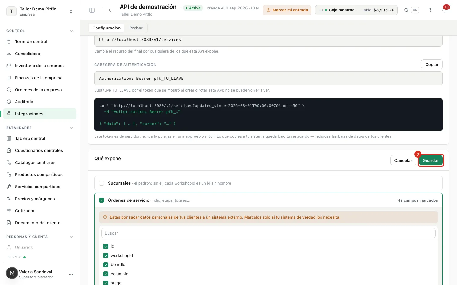Click the Authorization Bearer header field
Image resolution: width=457 pixels, height=285 pixels.
pos(268,78)
